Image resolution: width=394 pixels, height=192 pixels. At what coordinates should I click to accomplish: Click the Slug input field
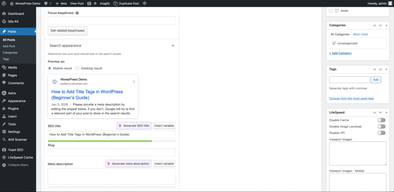(111, 152)
